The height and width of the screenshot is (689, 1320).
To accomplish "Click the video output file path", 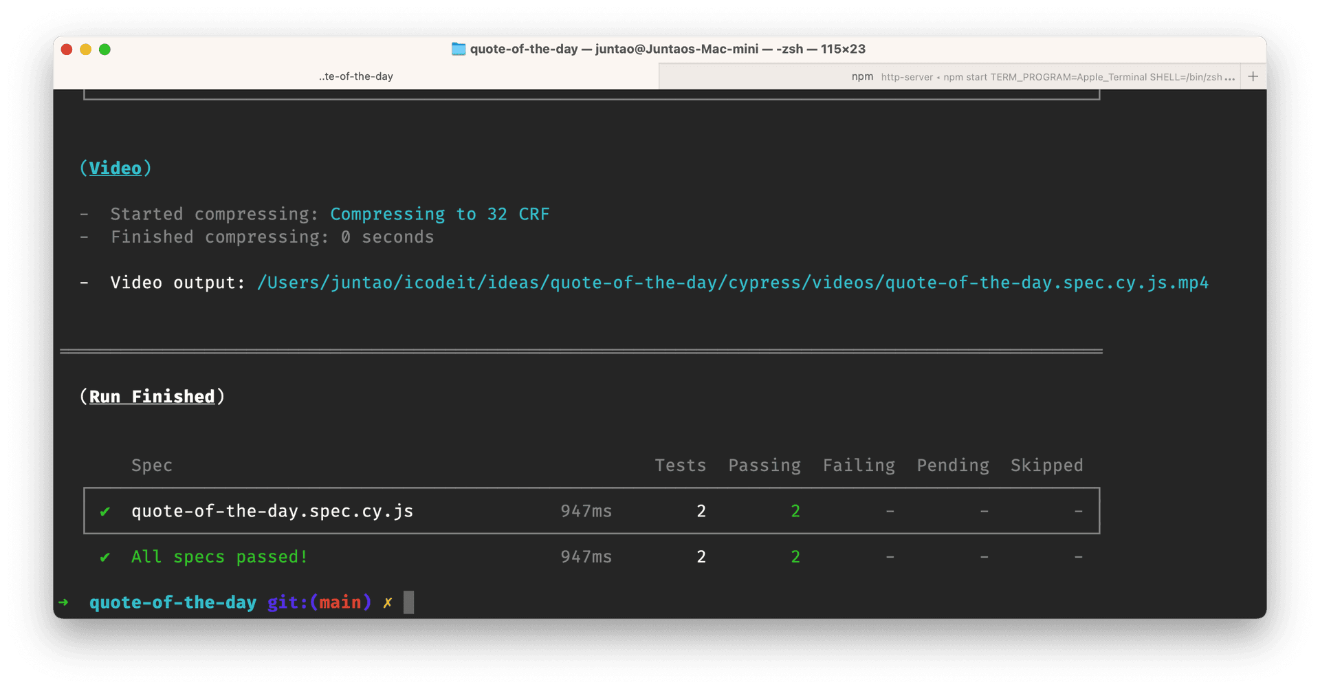I will [x=732, y=283].
